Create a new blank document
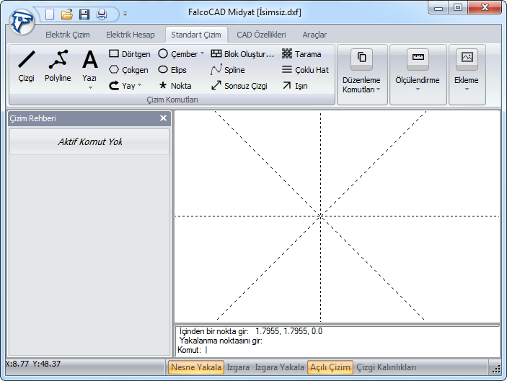This screenshot has height=381, width=507. 50,14
